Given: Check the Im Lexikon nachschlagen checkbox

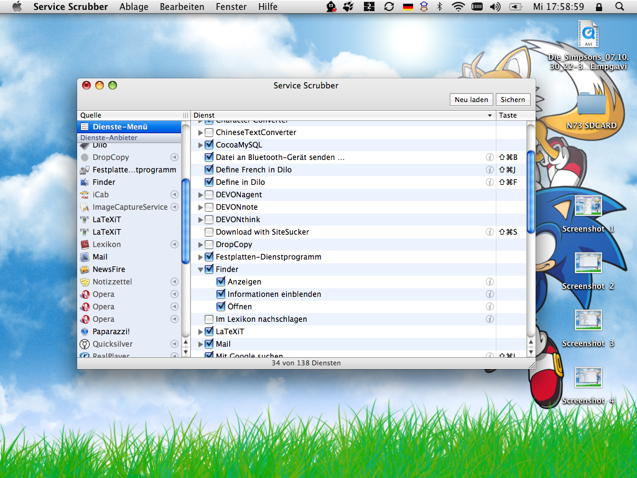Looking at the screenshot, I should tap(209, 319).
